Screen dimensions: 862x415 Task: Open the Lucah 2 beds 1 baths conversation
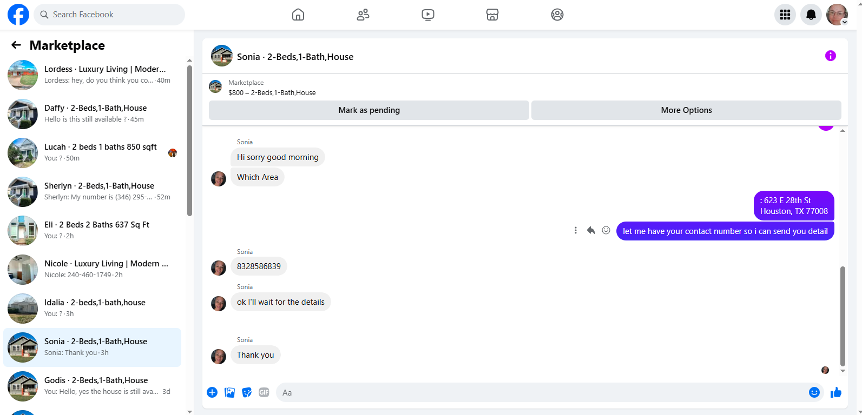click(92, 153)
